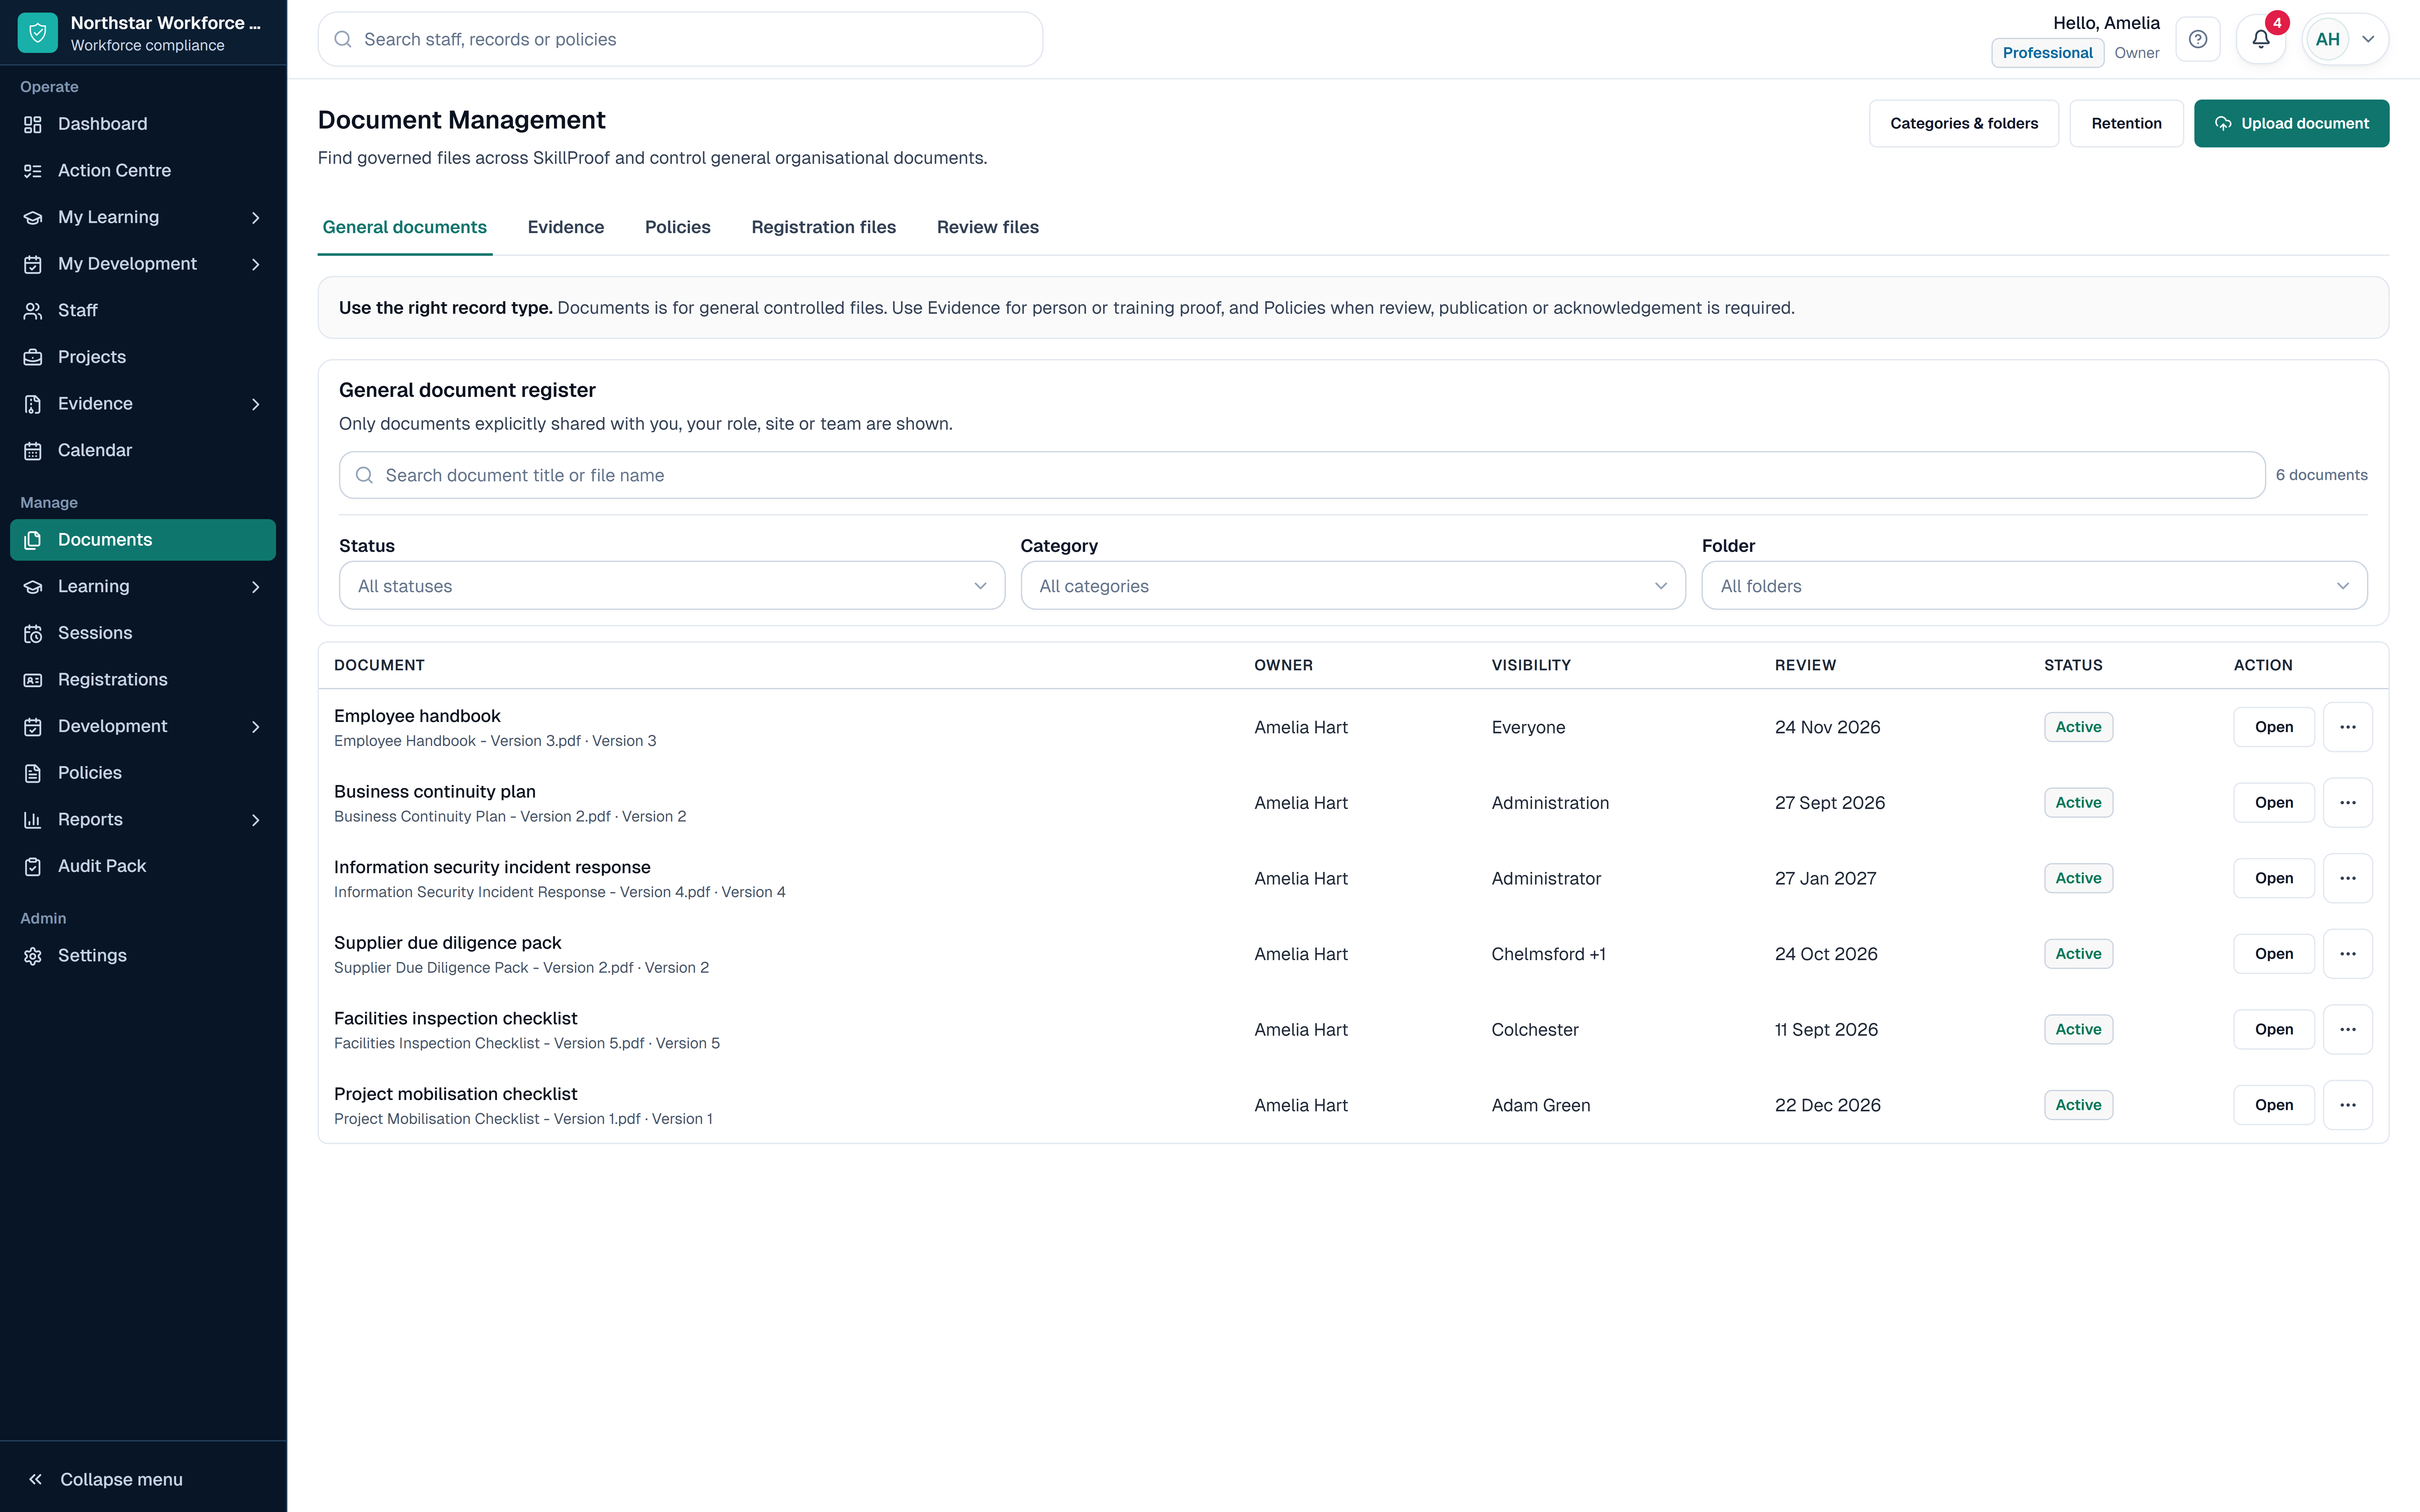This screenshot has width=2420, height=1512.
Task: Click the Northstar Workforce shield logo
Action: [38, 33]
